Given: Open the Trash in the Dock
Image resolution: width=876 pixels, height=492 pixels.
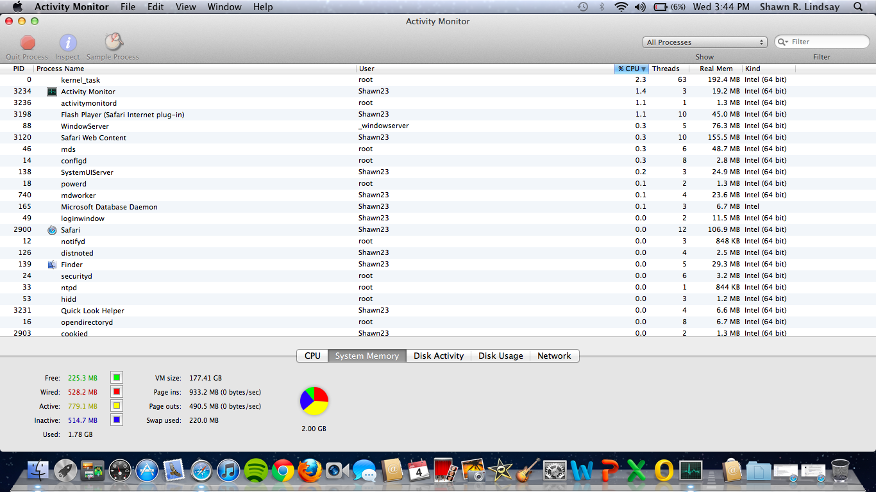Looking at the screenshot, I should coord(839,471).
